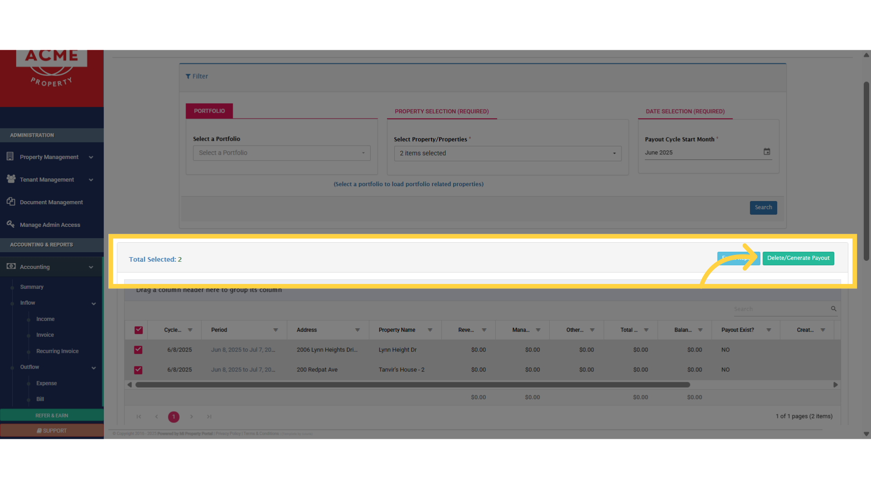
Task: Open the Jun 8 period link for Lynn Height Dr
Action: 243,350
